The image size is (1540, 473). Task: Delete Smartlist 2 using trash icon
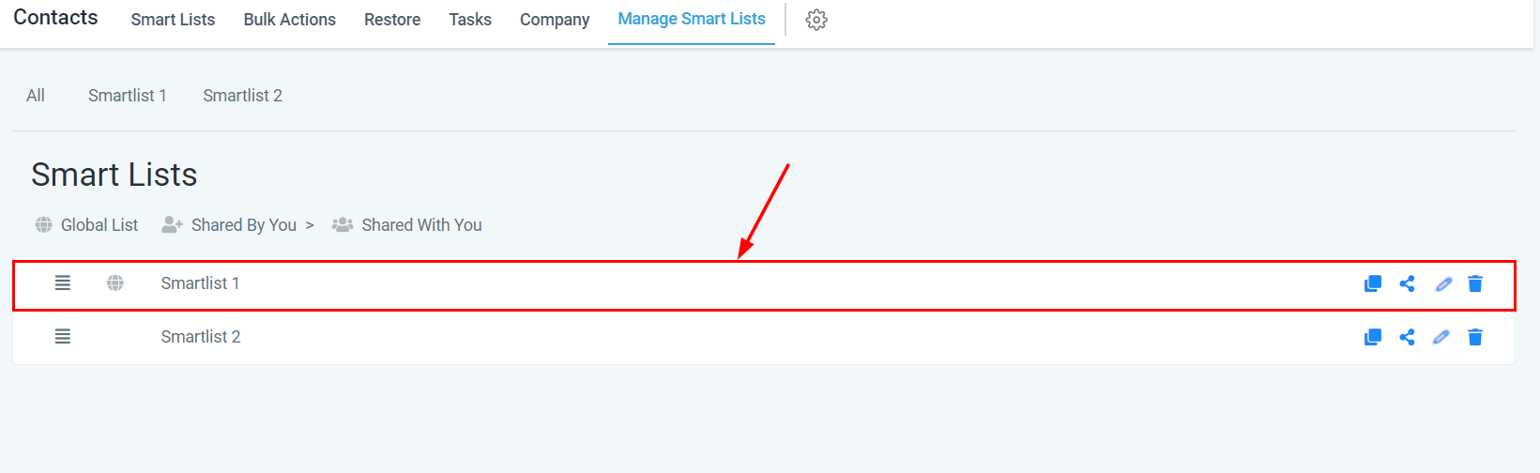(x=1475, y=337)
